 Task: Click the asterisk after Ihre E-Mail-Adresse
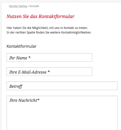coord(49,72)
